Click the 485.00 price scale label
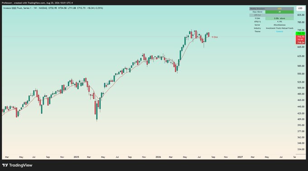 click(301, 94)
